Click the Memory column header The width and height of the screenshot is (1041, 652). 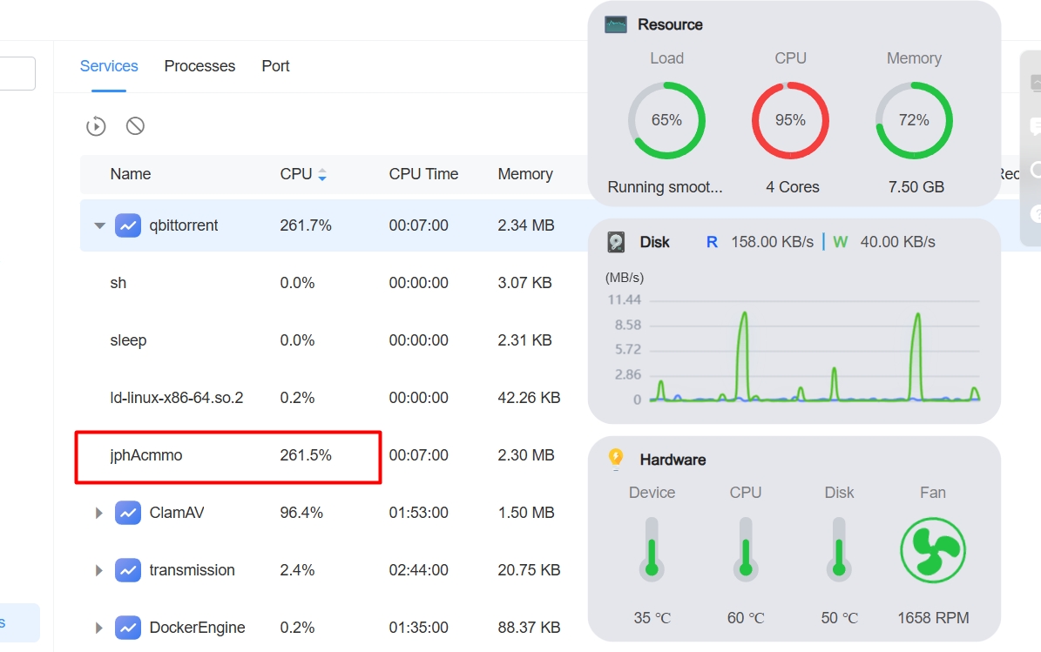tap(525, 174)
